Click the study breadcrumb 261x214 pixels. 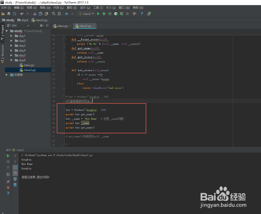8,20
